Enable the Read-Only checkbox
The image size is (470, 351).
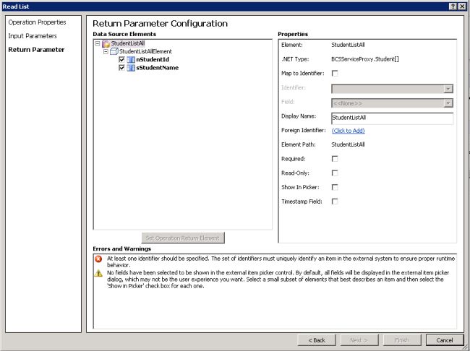point(335,173)
